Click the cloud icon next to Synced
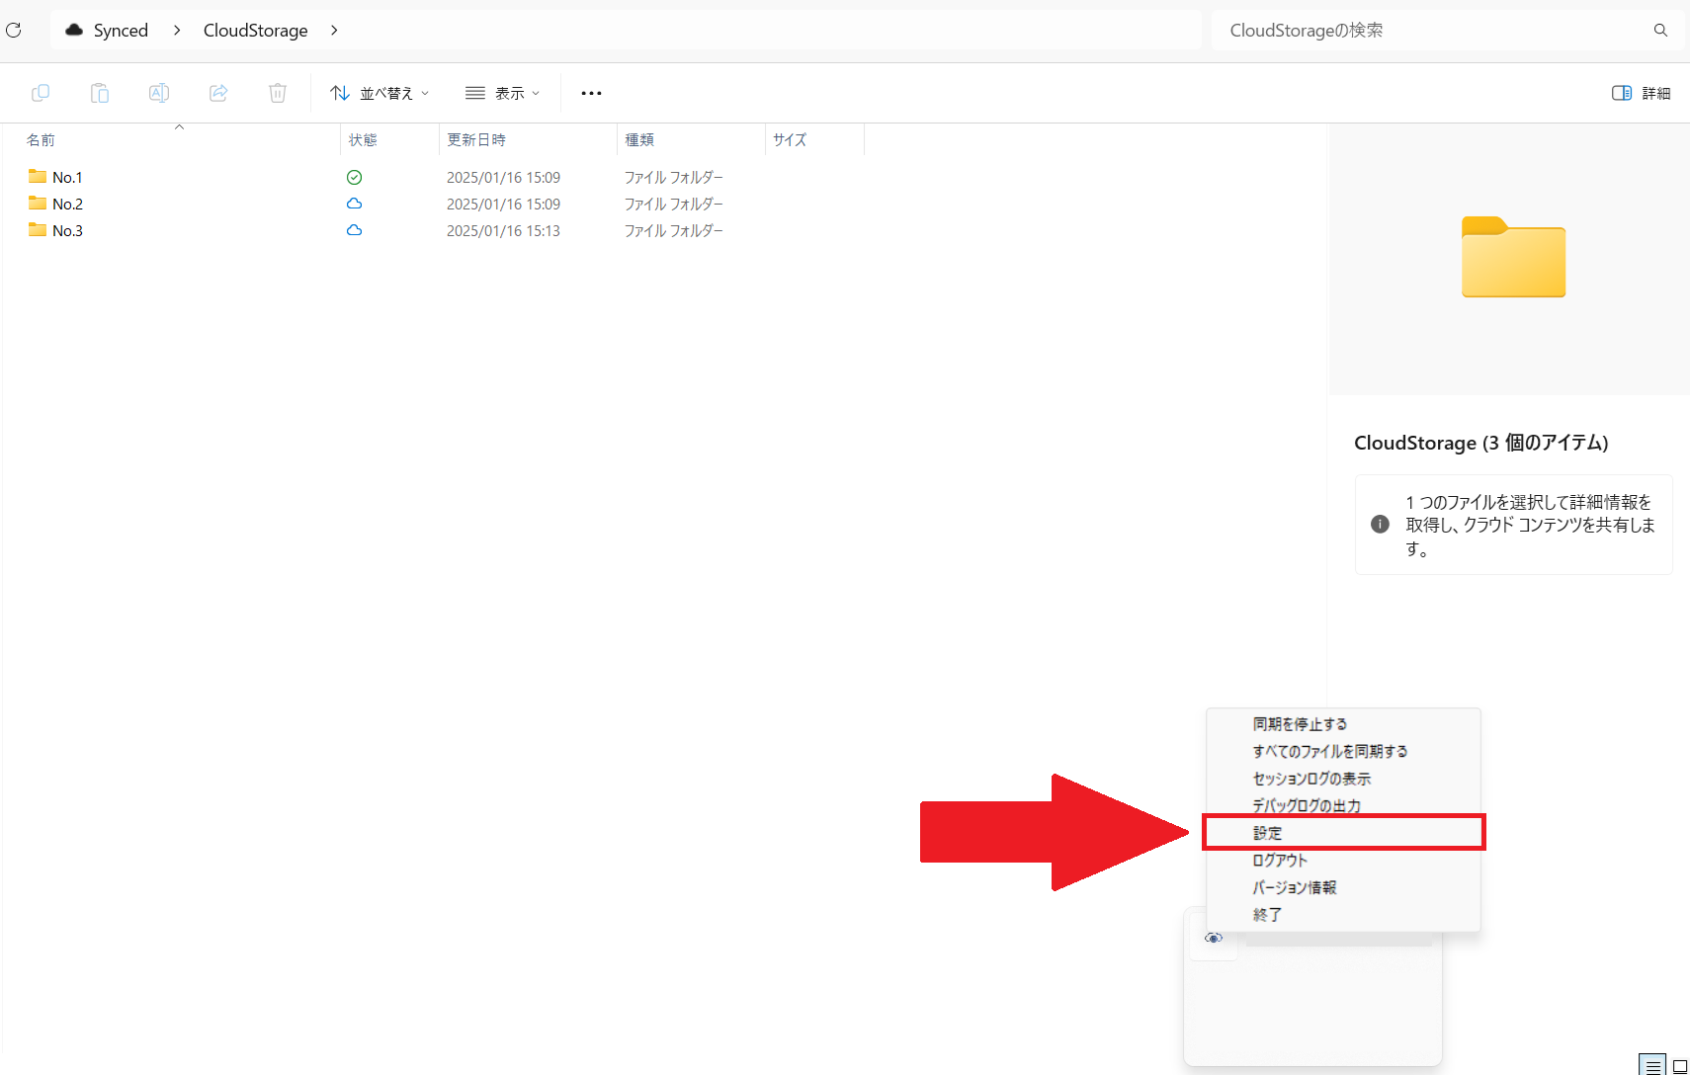 (74, 31)
